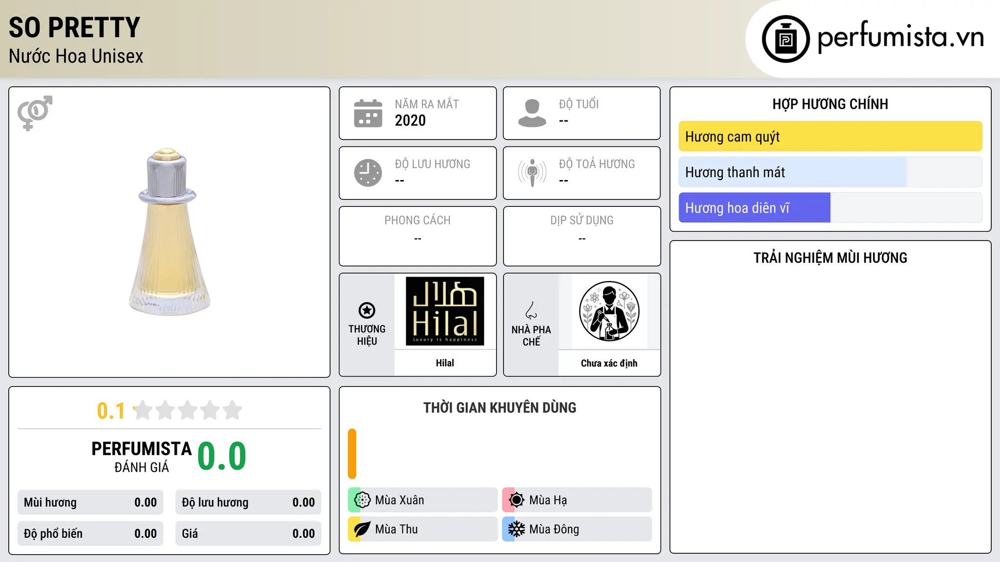Click the calendar icon beside Năm ra mắt
This screenshot has width=1000, height=562.
pos(368,113)
